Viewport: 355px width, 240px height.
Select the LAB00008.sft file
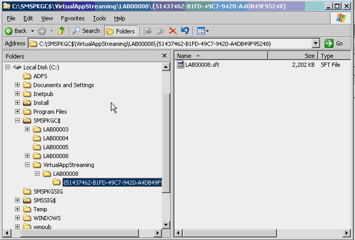click(x=202, y=64)
